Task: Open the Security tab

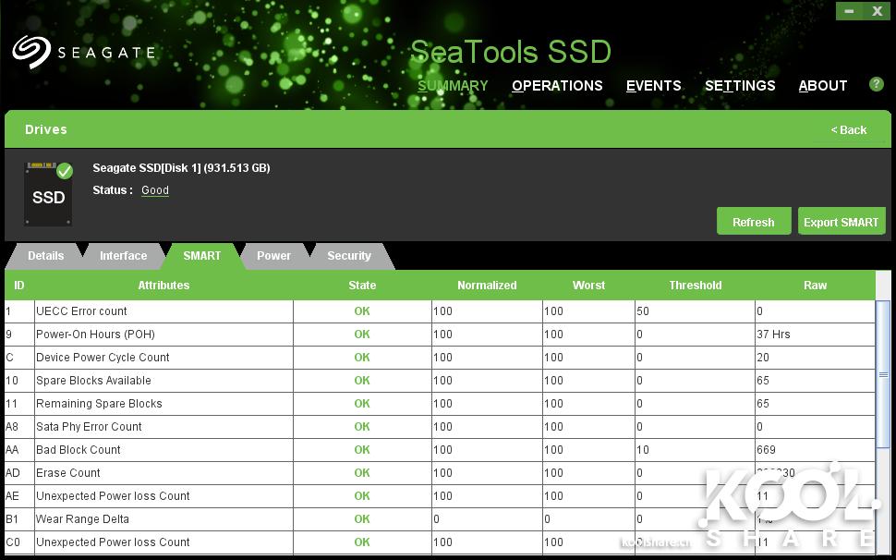Action: pos(348,256)
